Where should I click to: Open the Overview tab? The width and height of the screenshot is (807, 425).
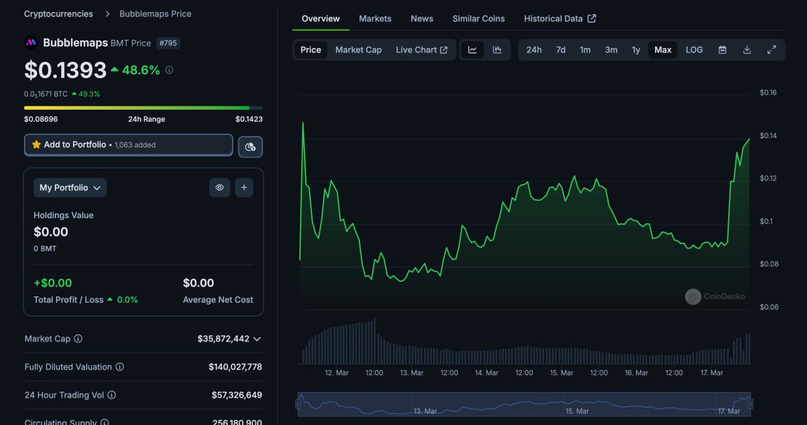coord(321,19)
